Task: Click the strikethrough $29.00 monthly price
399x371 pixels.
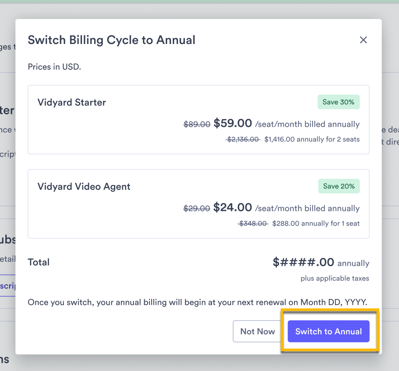Action: (196, 208)
